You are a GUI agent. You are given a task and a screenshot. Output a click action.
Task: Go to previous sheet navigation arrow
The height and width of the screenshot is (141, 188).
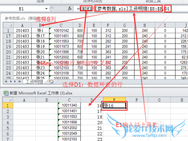coord(11,82)
